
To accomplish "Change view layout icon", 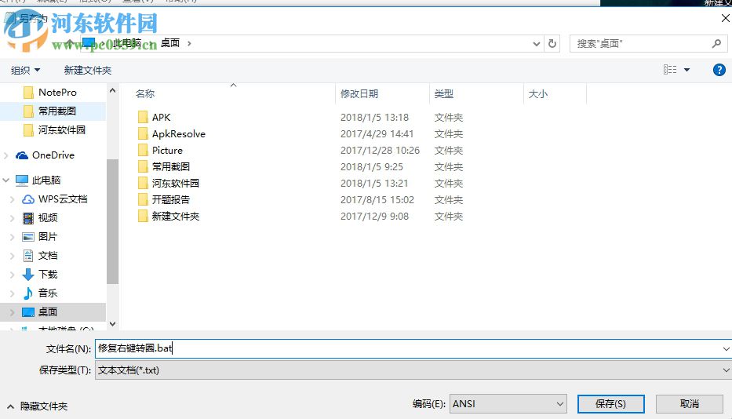I will tap(670, 70).
